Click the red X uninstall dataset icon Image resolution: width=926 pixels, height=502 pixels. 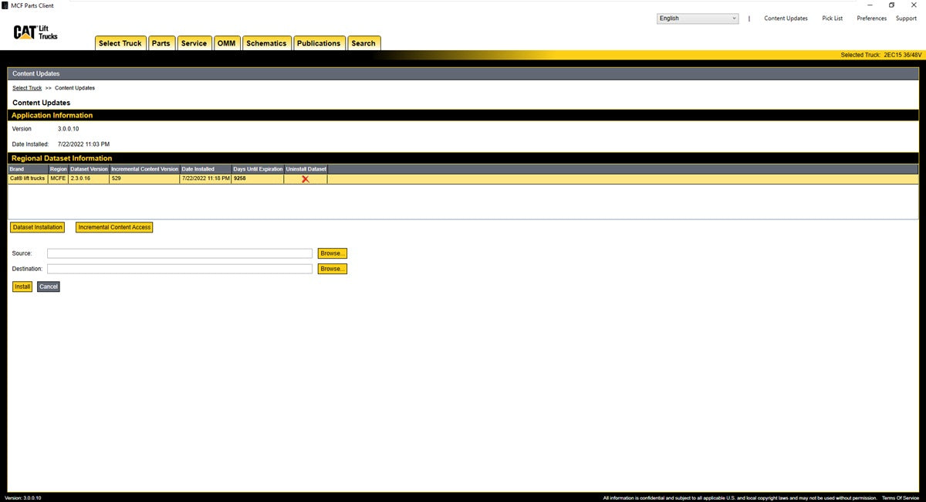tap(306, 179)
